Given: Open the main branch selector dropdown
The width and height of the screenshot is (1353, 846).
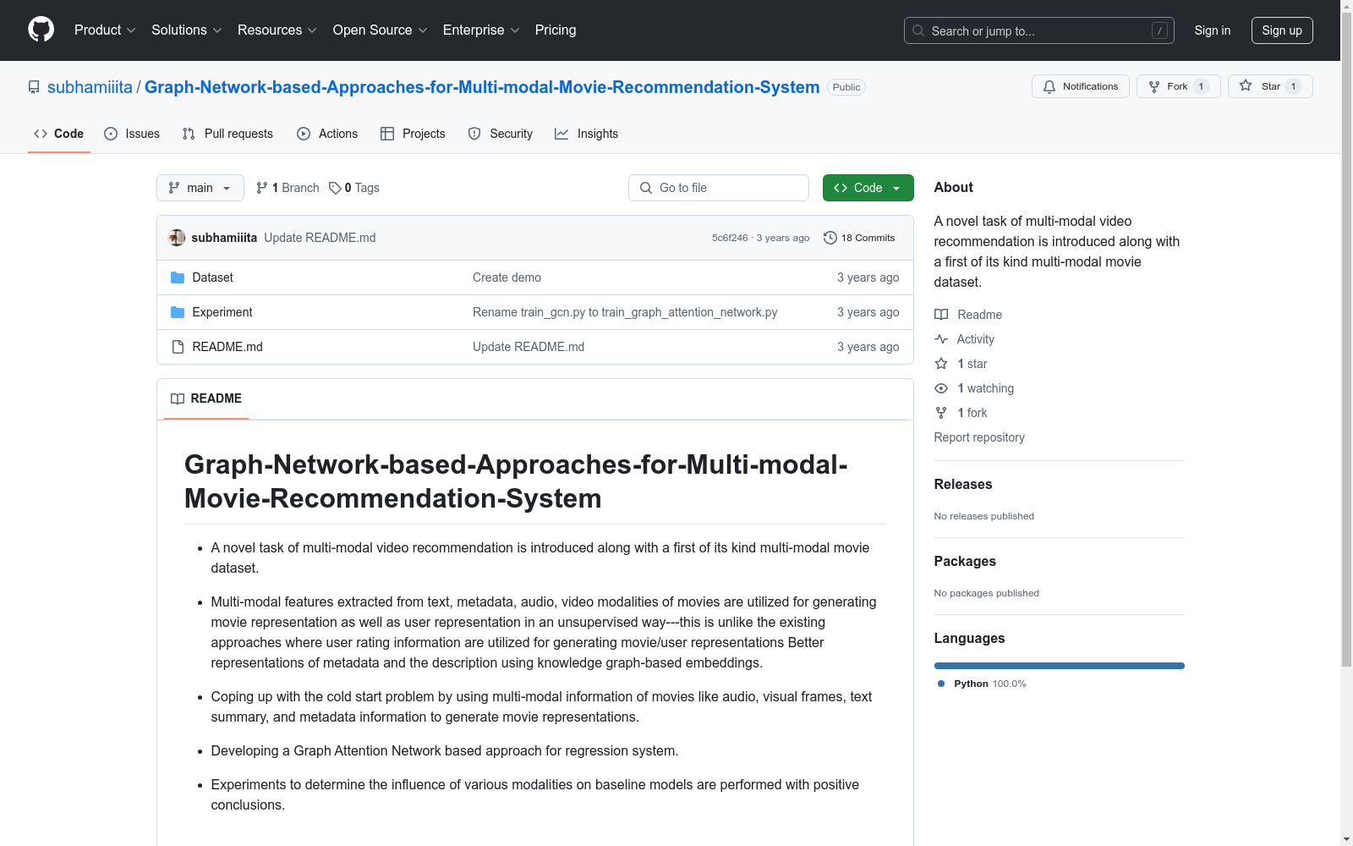Looking at the screenshot, I should pyautogui.click(x=200, y=188).
